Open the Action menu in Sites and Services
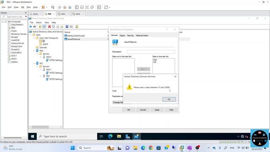This screenshot has height=152, width=270. coord(39,22)
